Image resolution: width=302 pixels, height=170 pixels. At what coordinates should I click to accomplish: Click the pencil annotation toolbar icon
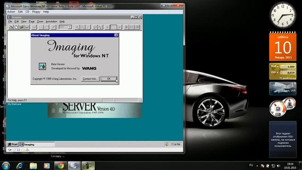53,27
